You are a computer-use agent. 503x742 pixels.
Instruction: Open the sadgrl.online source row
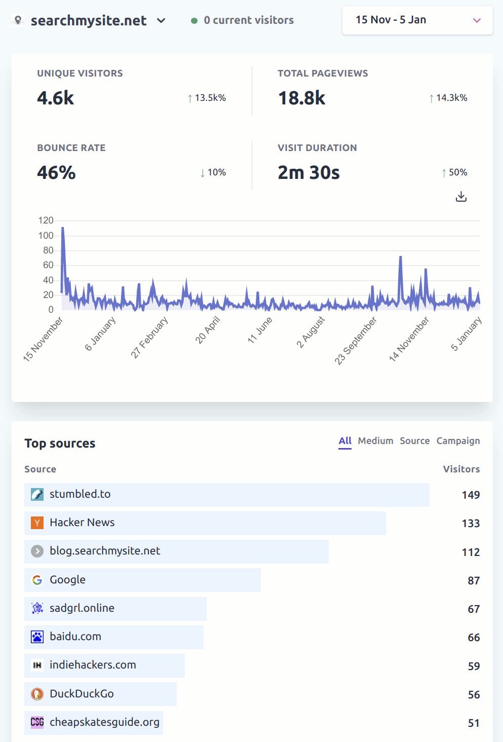(x=252, y=609)
